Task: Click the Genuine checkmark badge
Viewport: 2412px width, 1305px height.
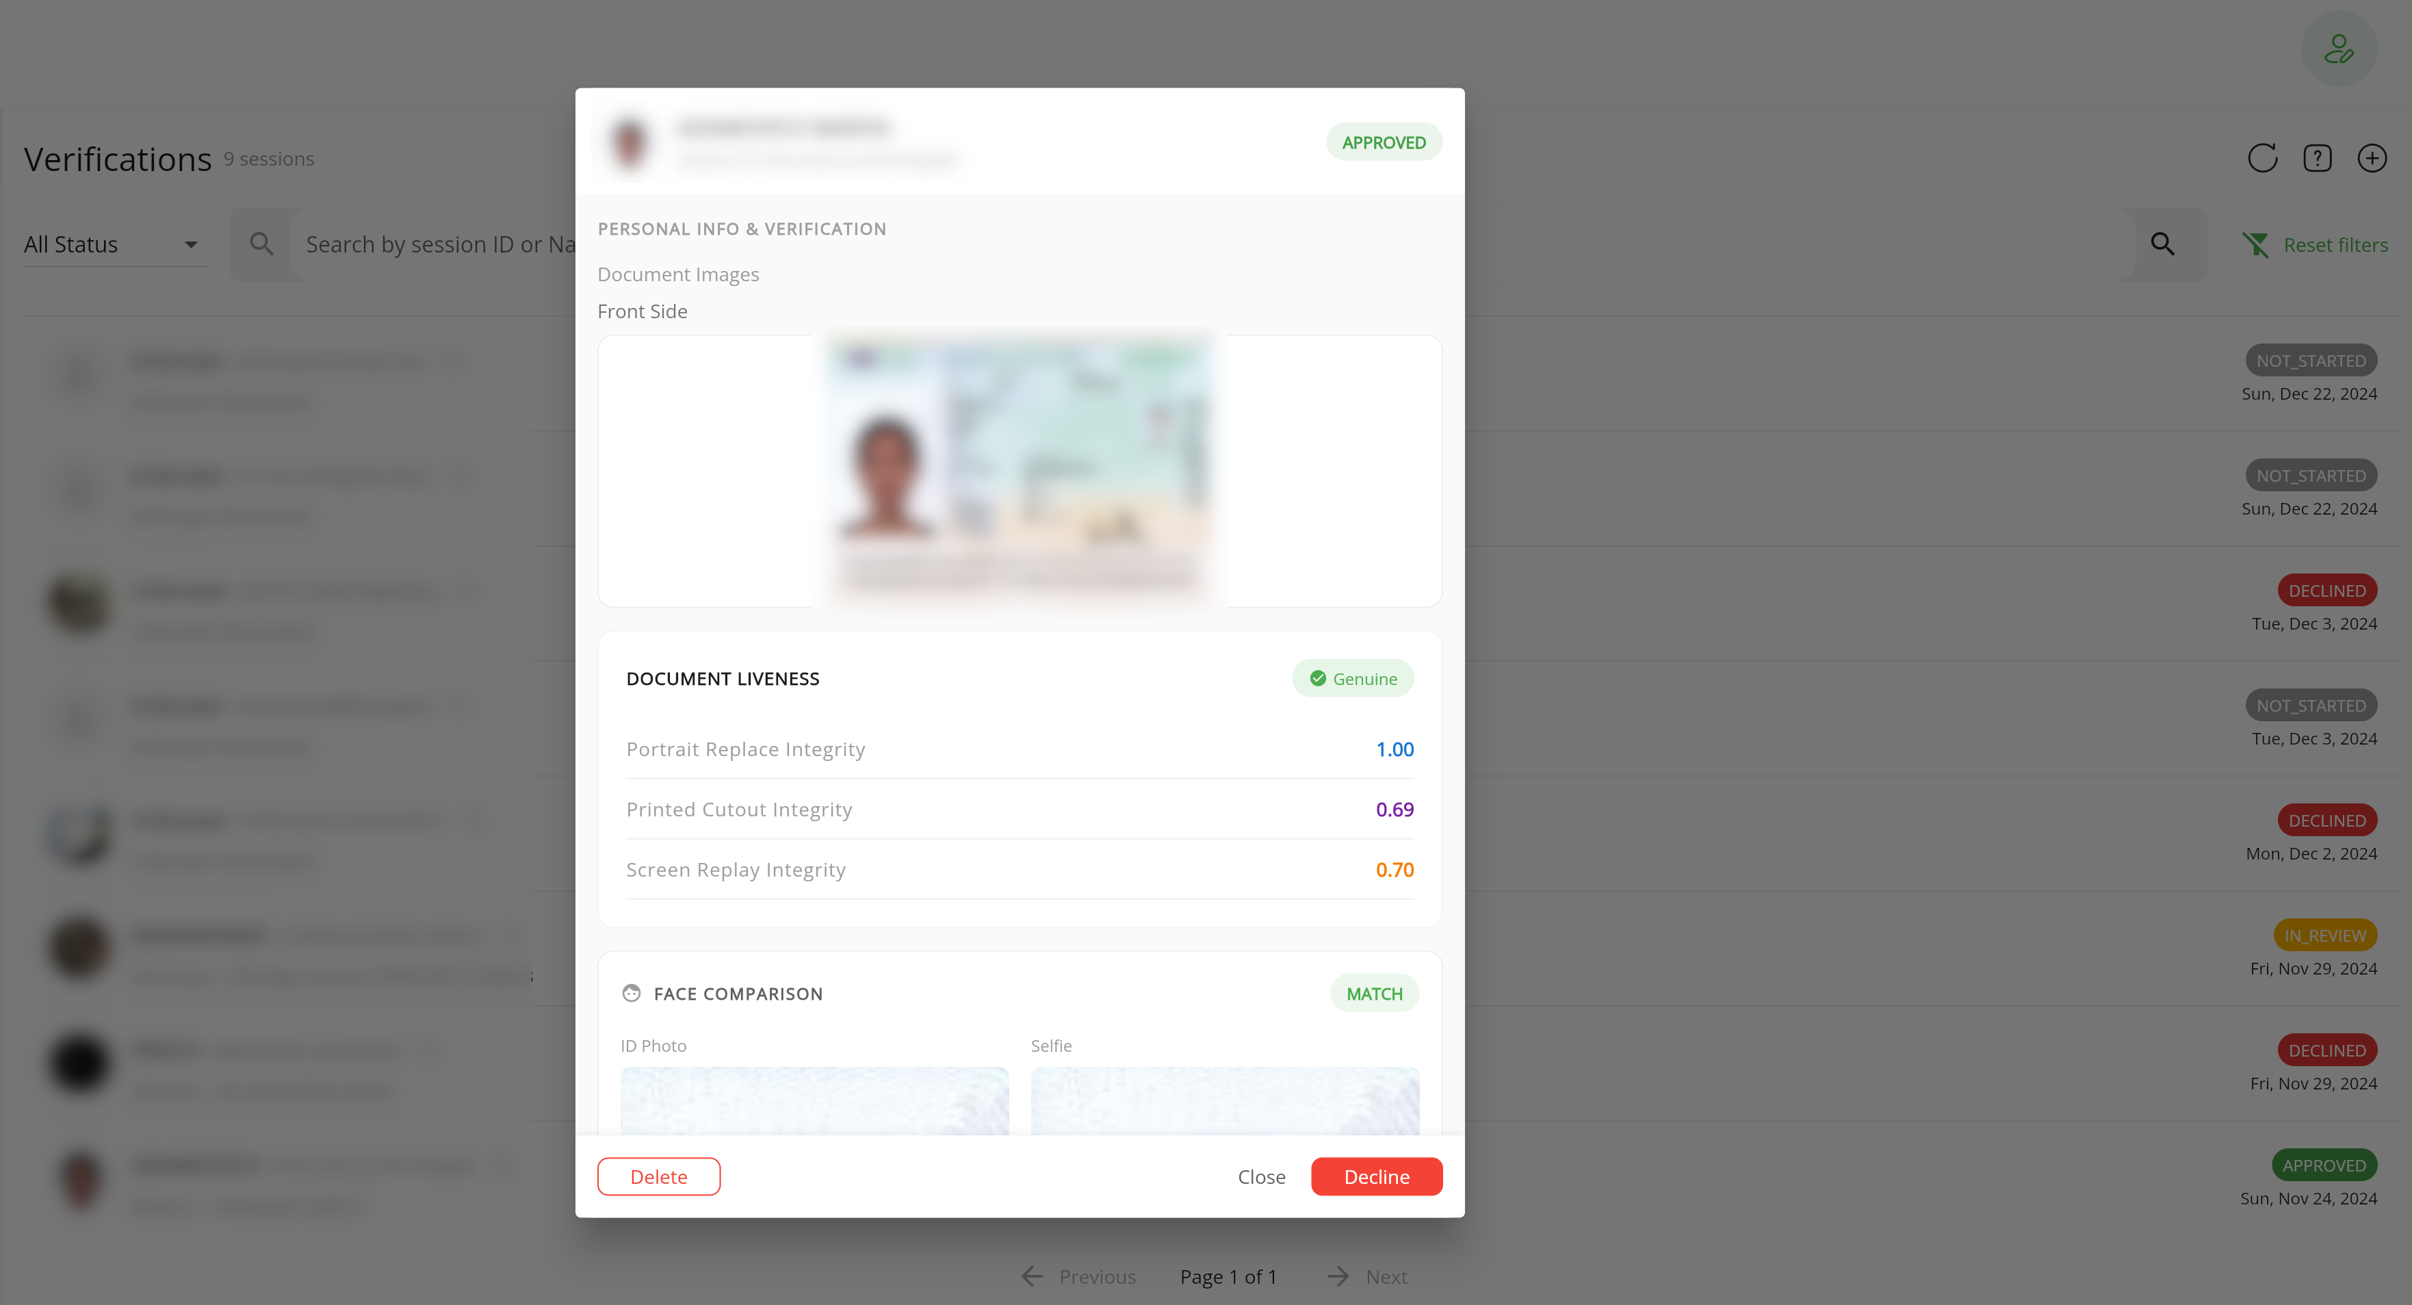Action: pyautogui.click(x=1353, y=679)
